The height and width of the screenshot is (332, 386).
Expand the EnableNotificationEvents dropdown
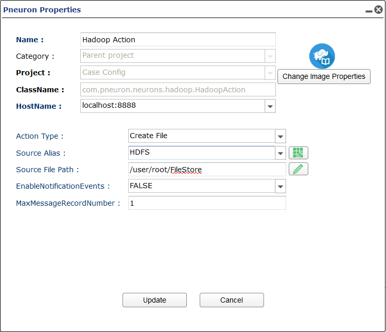pos(280,186)
